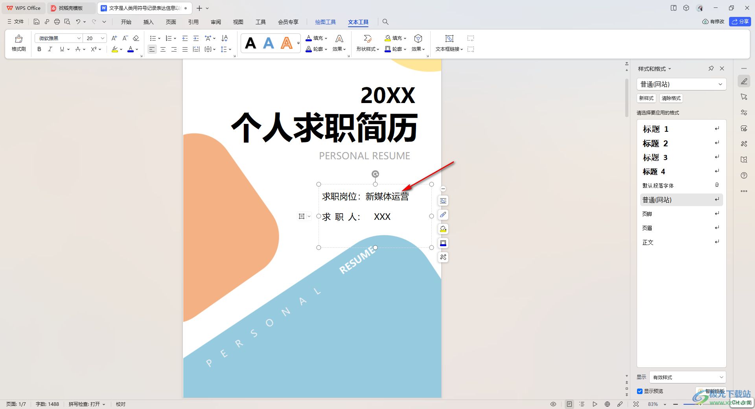This screenshot has height=409, width=755.
Task: Toggle bold formatting
Action: point(39,49)
